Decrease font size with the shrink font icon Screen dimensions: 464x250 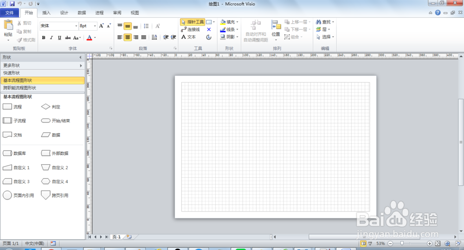pyautogui.click(x=109, y=26)
